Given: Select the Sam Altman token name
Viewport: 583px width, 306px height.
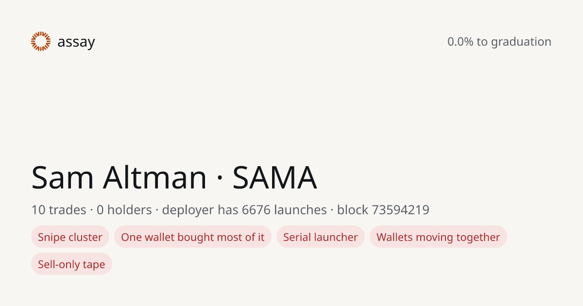Looking at the screenshot, I should [119, 178].
